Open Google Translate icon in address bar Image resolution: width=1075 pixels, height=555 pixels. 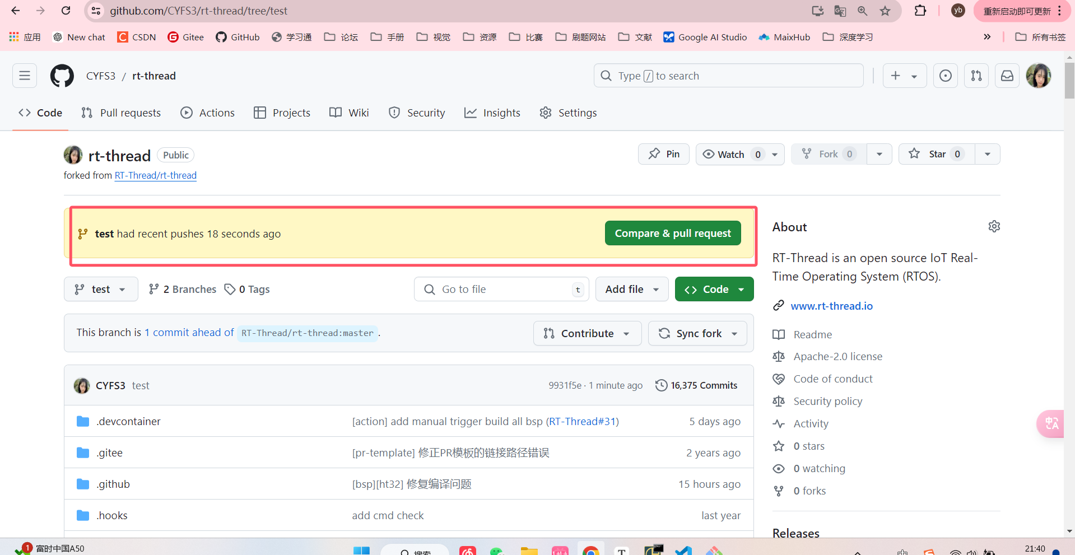(840, 11)
